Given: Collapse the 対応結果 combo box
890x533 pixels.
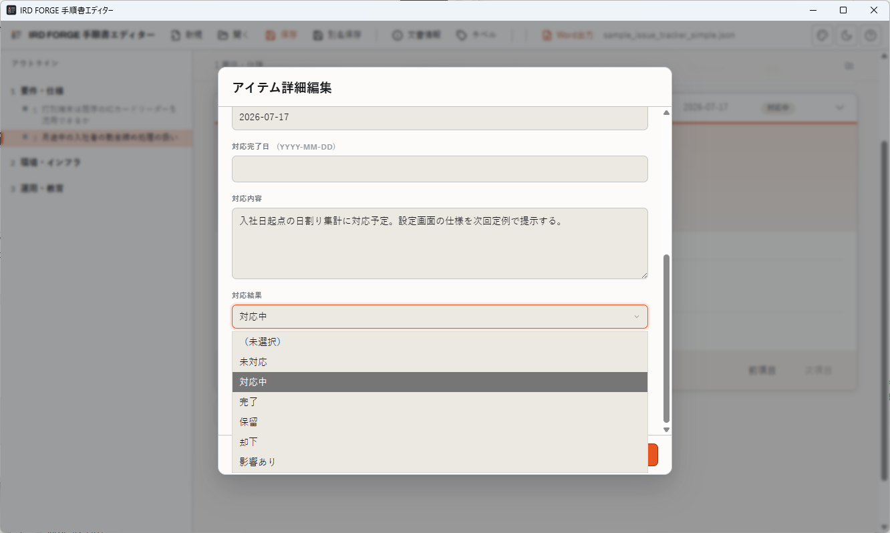Looking at the screenshot, I should [x=440, y=317].
